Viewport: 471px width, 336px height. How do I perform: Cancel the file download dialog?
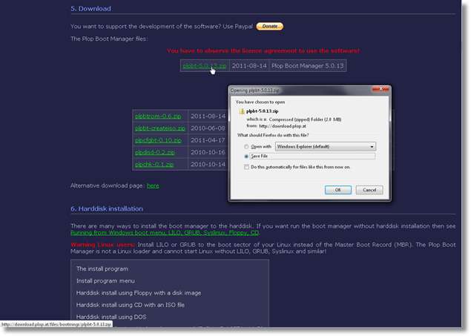click(369, 190)
